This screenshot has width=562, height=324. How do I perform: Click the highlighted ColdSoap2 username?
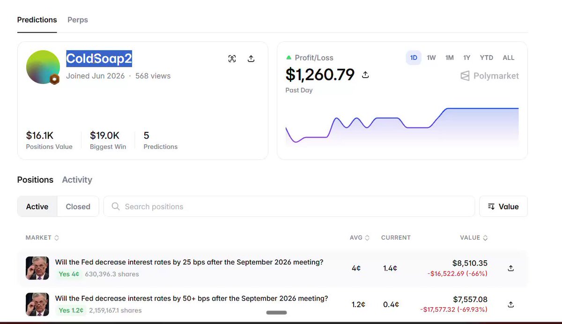(99, 59)
